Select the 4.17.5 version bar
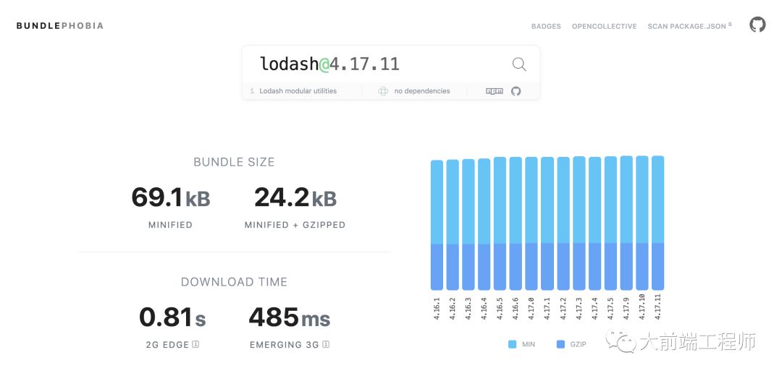The height and width of the screenshot is (376, 782). coord(611,223)
